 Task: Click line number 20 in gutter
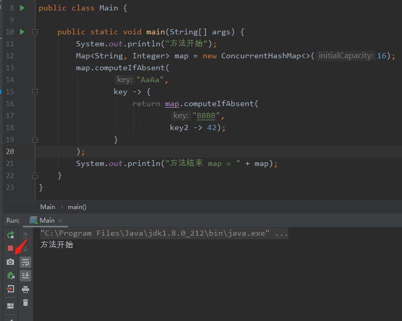[x=10, y=152]
